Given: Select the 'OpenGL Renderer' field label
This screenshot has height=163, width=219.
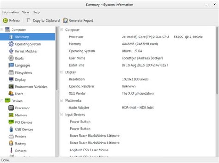Looking at the screenshot, I should 82,86.
